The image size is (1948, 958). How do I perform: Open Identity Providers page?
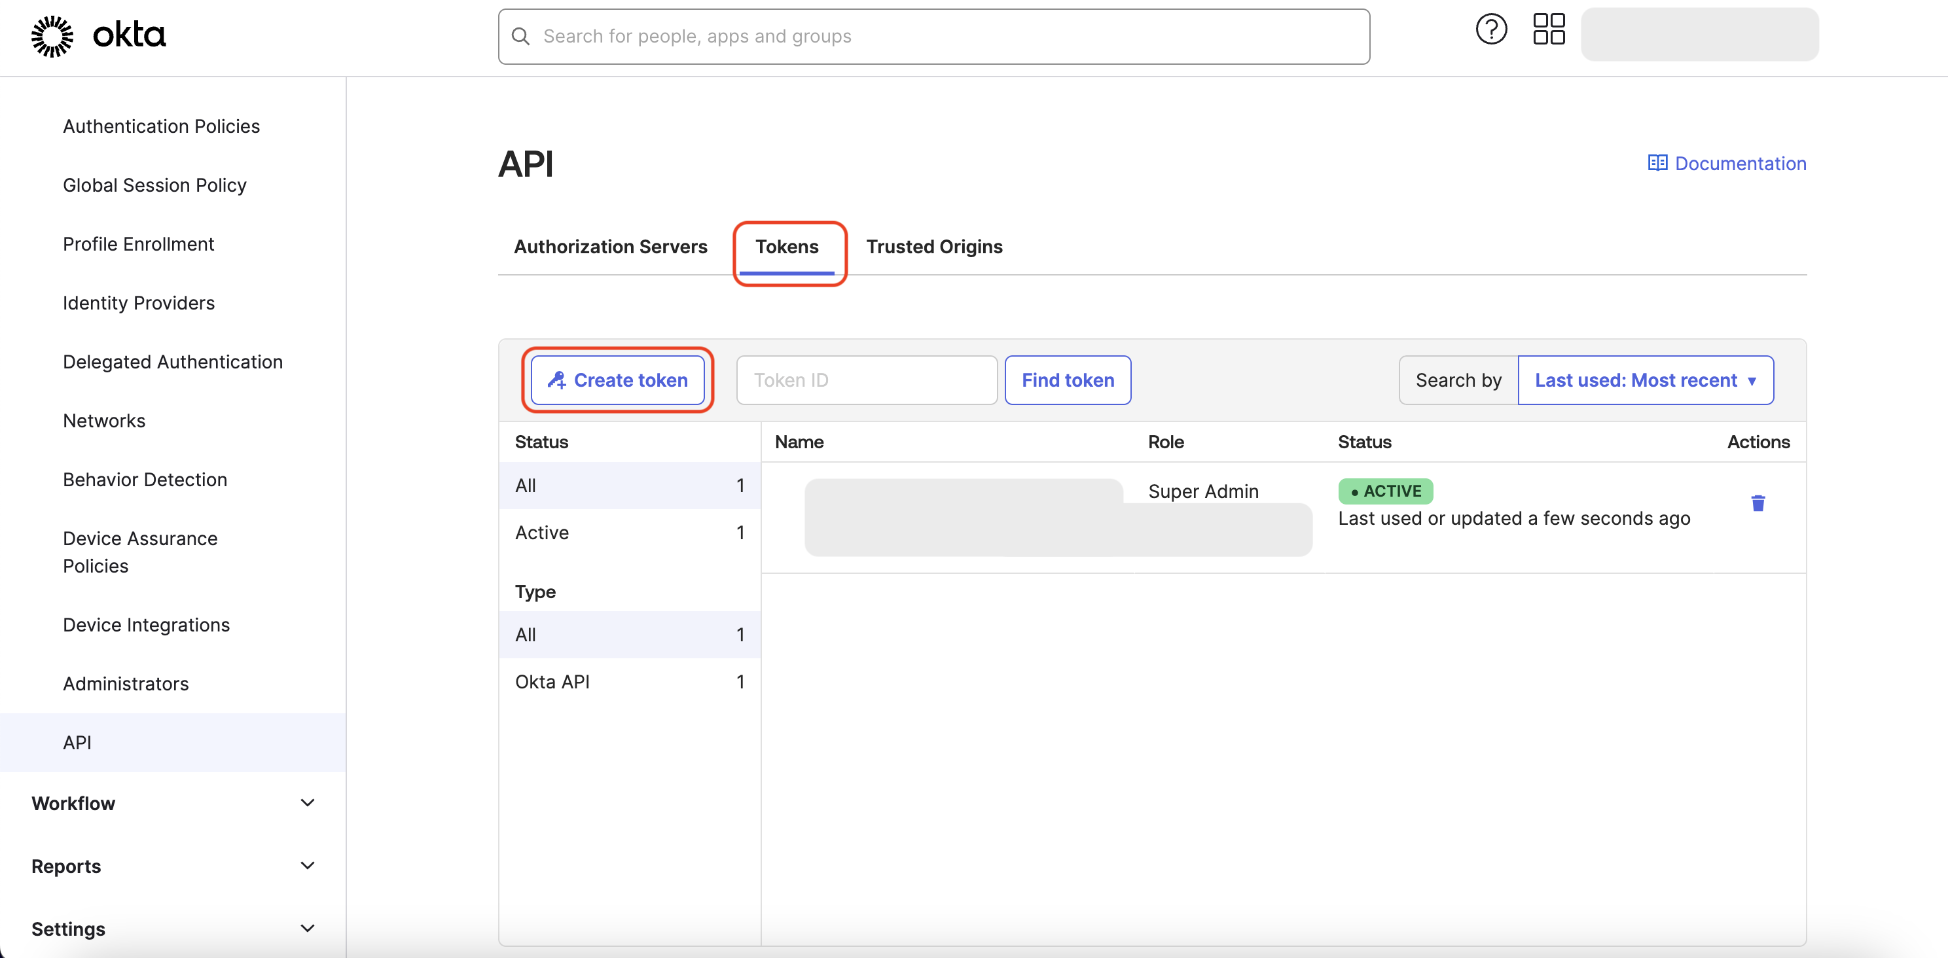[138, 303]
